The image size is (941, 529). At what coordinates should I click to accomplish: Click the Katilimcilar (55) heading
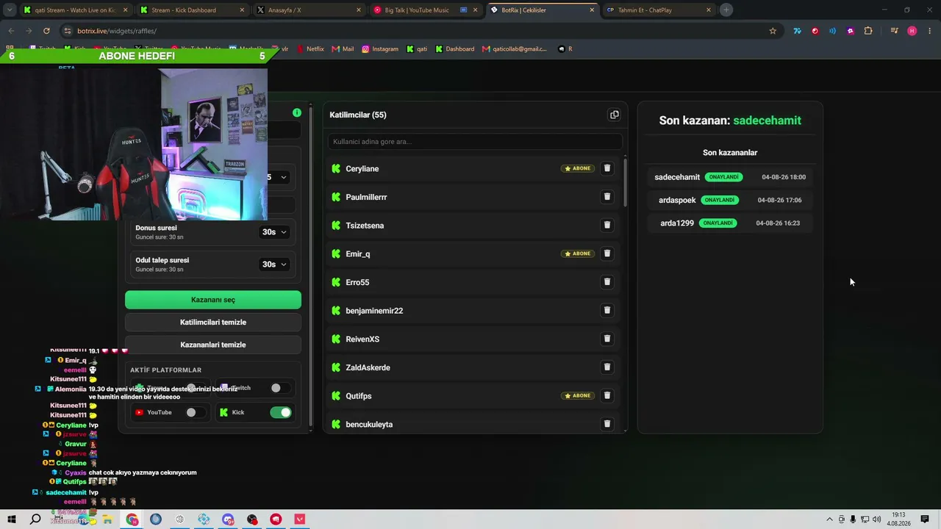pos(358,115)
